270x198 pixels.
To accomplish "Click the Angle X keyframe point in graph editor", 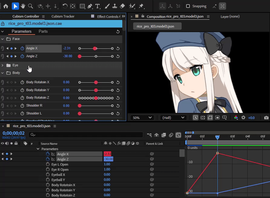I will [217, 153].
